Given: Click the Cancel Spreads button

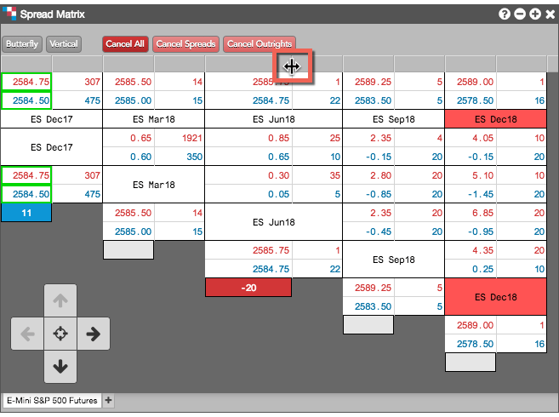Looking at the screenshot, I should 185,44.
